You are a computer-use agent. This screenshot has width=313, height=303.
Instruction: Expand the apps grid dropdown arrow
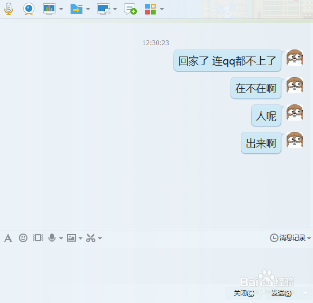coord(162,9)
